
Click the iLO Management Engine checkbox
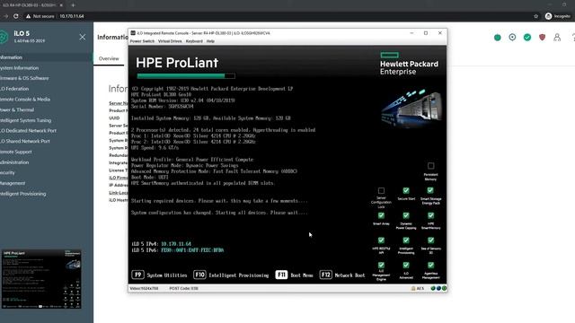[381, 265]
